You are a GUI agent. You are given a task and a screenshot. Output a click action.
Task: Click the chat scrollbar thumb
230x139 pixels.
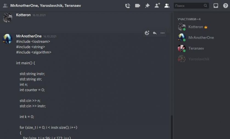pos(172,127)
